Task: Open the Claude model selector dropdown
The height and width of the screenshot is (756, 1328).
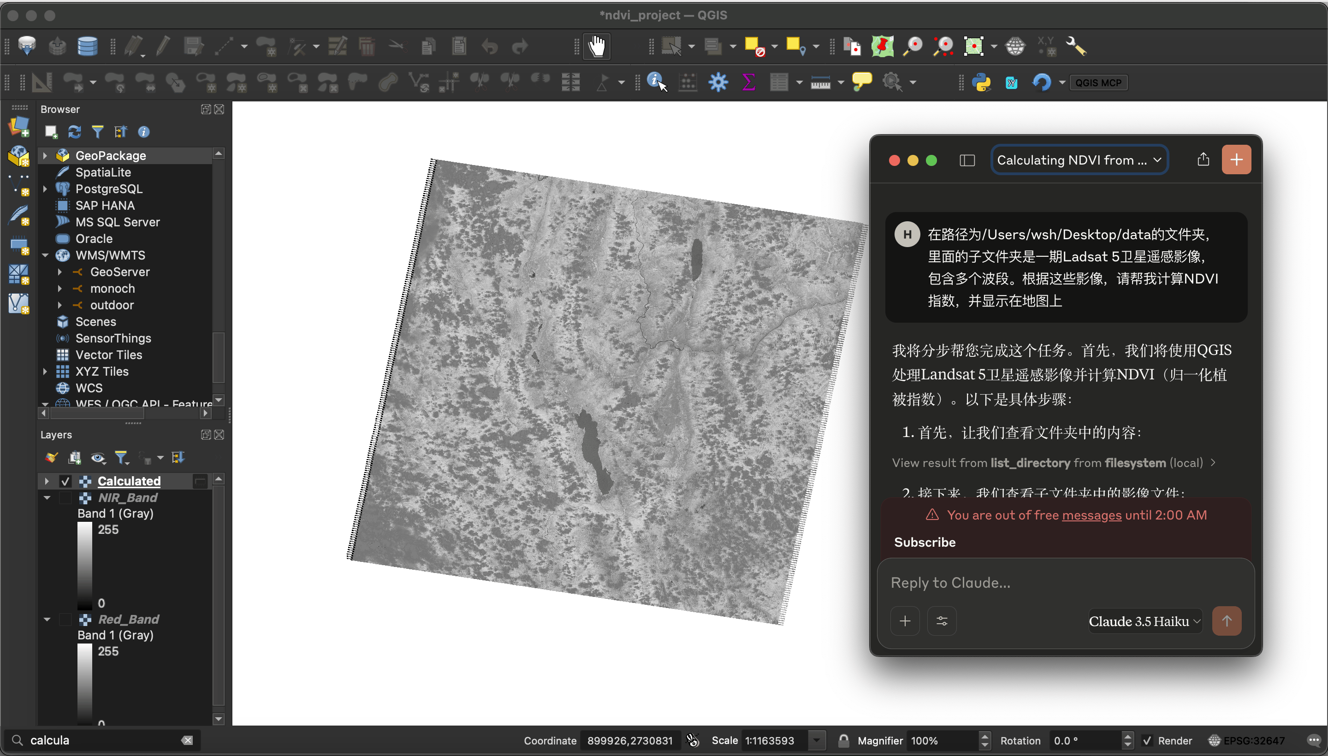Action: [x=1143, y=621]
